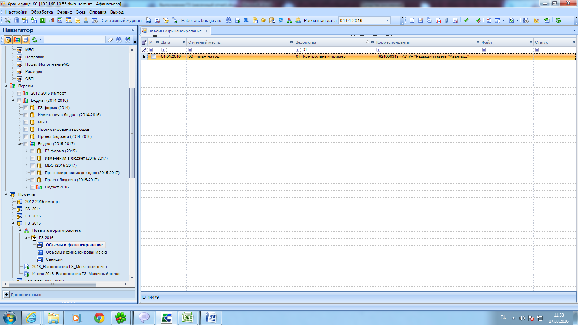Toggle the checkbox next to 2012-2015 Импорт
Viewport: 578px width, 325px height.
tap(19, 93)
